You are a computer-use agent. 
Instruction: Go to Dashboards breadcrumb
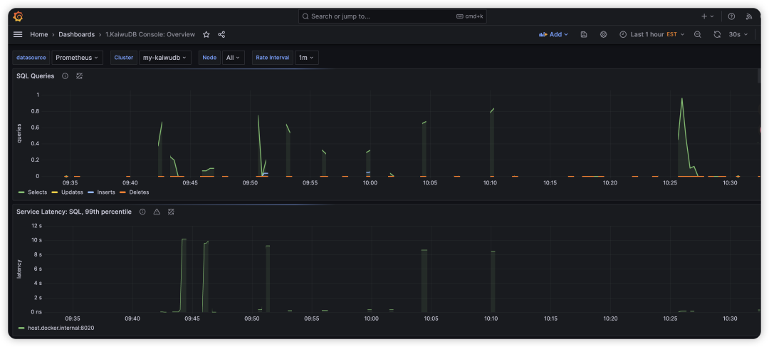point(76,34)
